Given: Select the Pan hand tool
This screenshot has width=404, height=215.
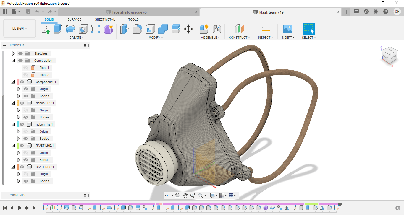Looking at the screenshot, I should click(x=185, y=196).
